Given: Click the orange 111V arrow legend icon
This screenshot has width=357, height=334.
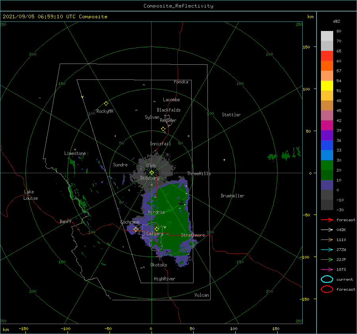Looking at the screenshot, I should pos(327,239).
